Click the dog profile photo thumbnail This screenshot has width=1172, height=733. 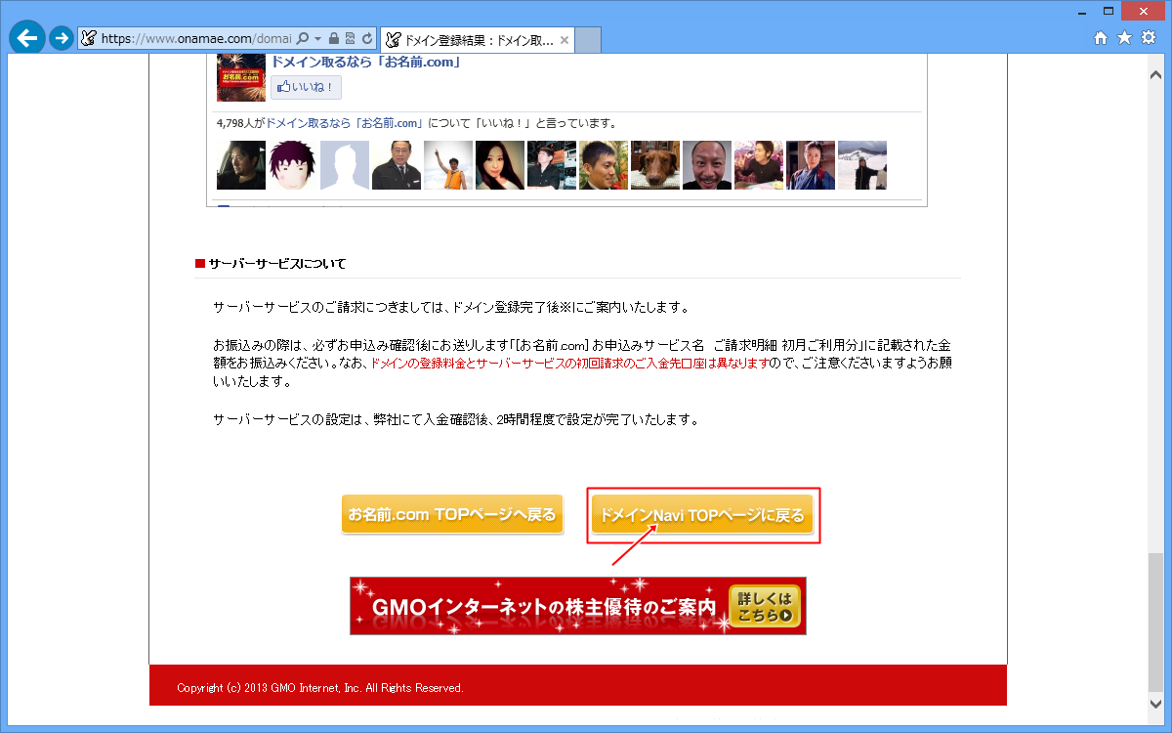(655, 165)
